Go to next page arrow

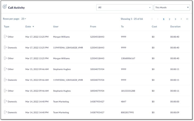tap(181, 19)
